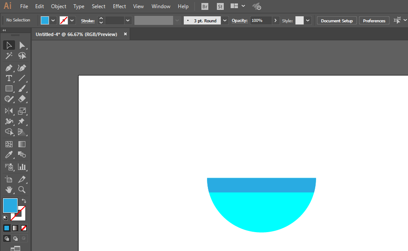Pick the Eyedropper tool

pyautogui.click(x=9, y=154)
